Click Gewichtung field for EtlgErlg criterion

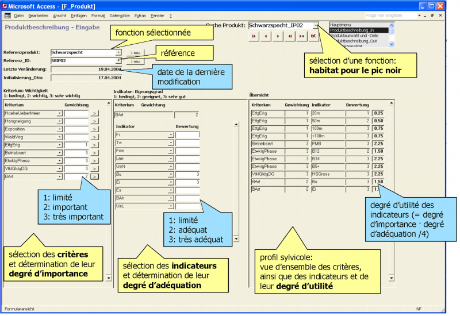[x=76, y=145]
